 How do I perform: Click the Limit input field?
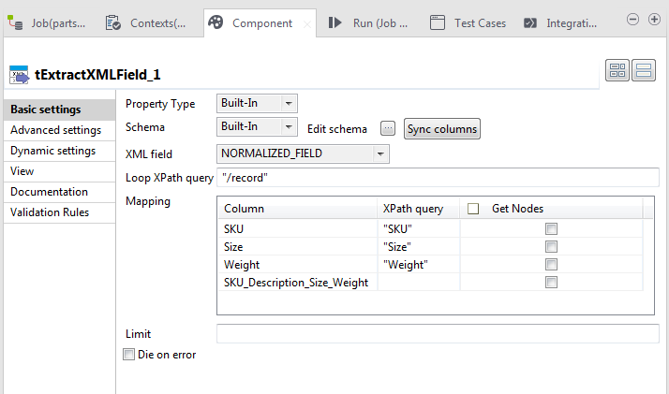click(438, 334)
